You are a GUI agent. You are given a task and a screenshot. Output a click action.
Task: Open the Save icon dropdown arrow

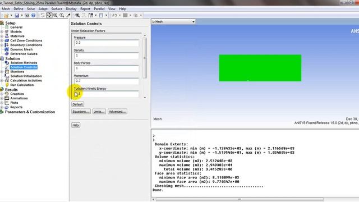[x=22, y=15]
